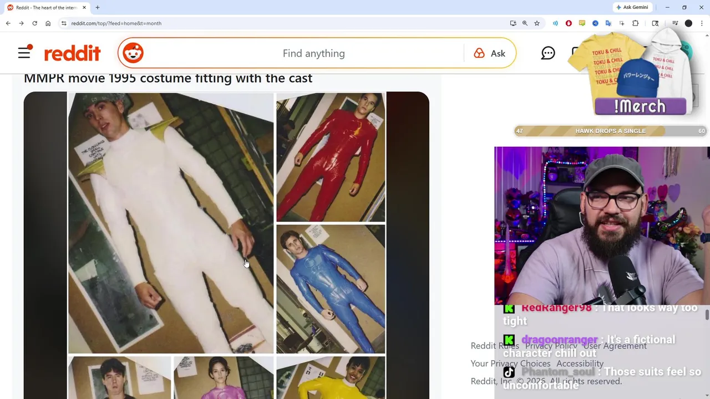Click the yellow checkmark extension icon
Viewport: 710px width, 399px height.
(582, 23)
